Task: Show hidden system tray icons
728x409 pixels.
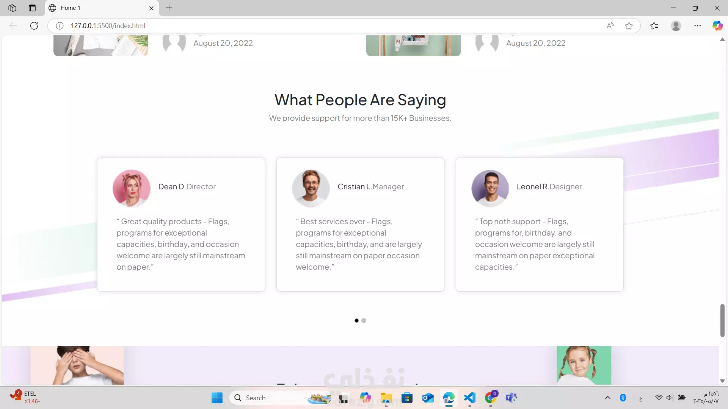Action: pyautogui.click(x=607, y=398)
